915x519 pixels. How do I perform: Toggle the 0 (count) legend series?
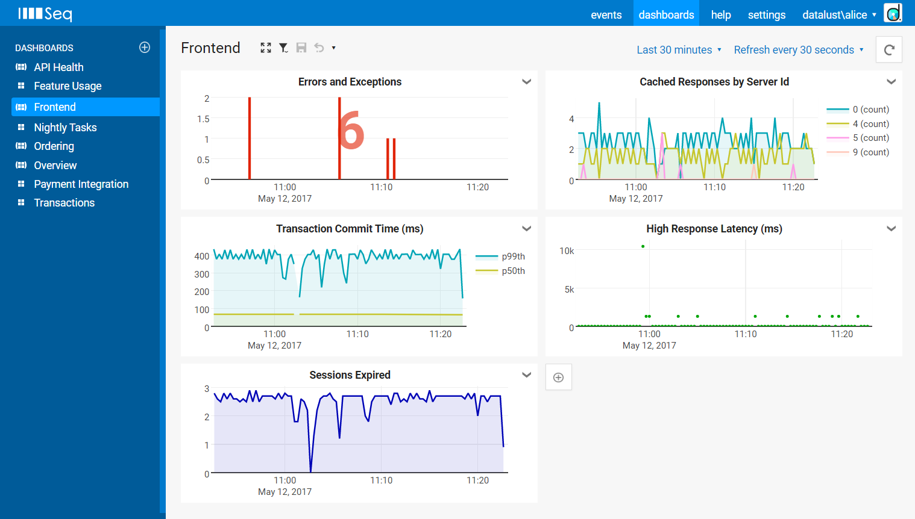coord(858,110)
